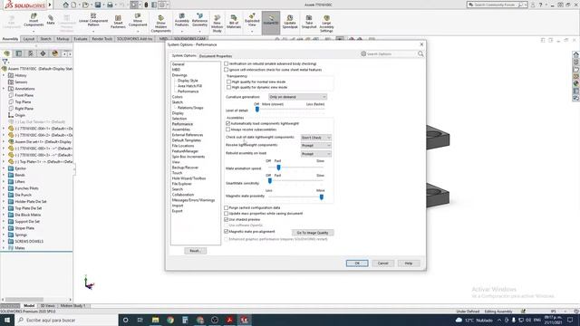580x326 pixels.
Task: Click the Print icon in the title toolbar
Action: click(x=110, y=5)
